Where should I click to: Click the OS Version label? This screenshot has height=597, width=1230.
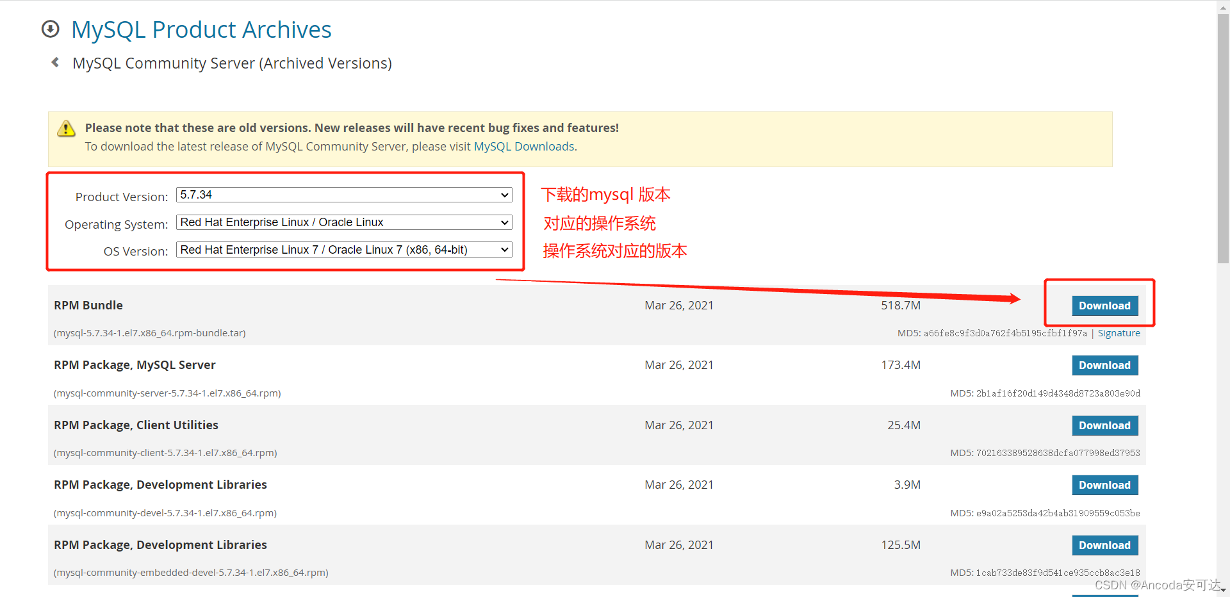pos(135,251)
